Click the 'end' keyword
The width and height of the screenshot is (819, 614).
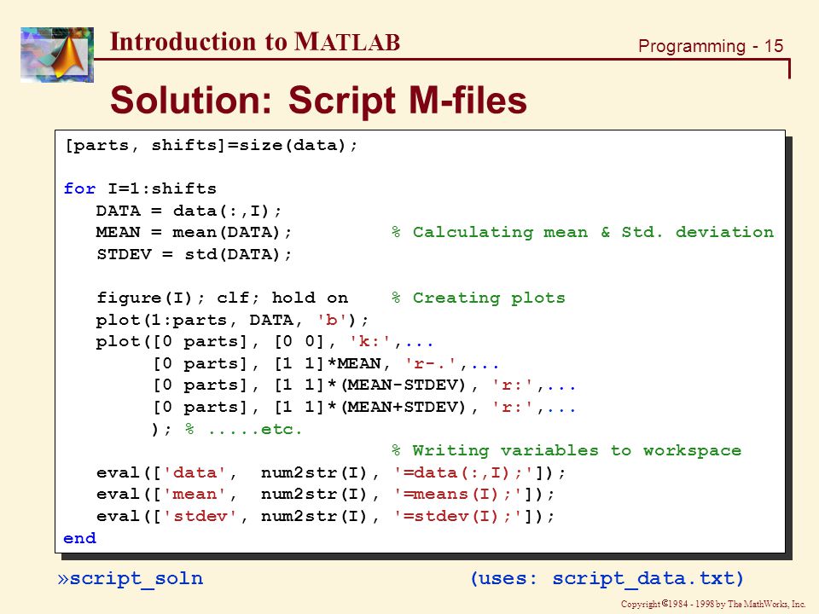79,538
